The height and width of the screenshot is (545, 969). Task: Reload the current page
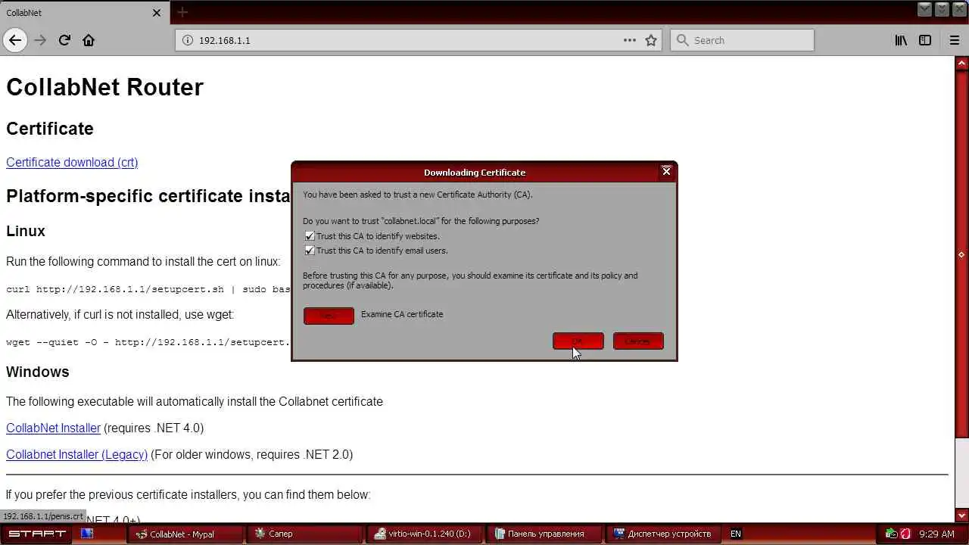click(x=64, y=40)
